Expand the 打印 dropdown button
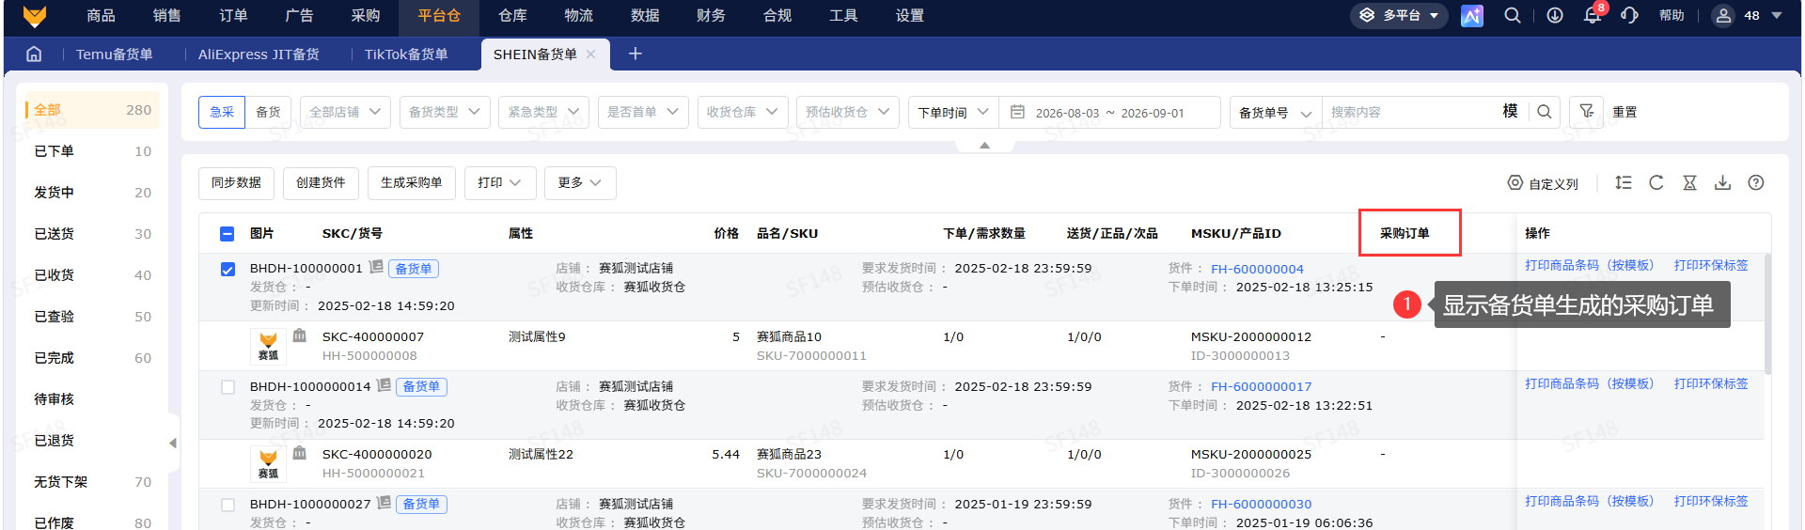Screen dimensions: 1805x530 pyautogui.click(x=500, y=183)
